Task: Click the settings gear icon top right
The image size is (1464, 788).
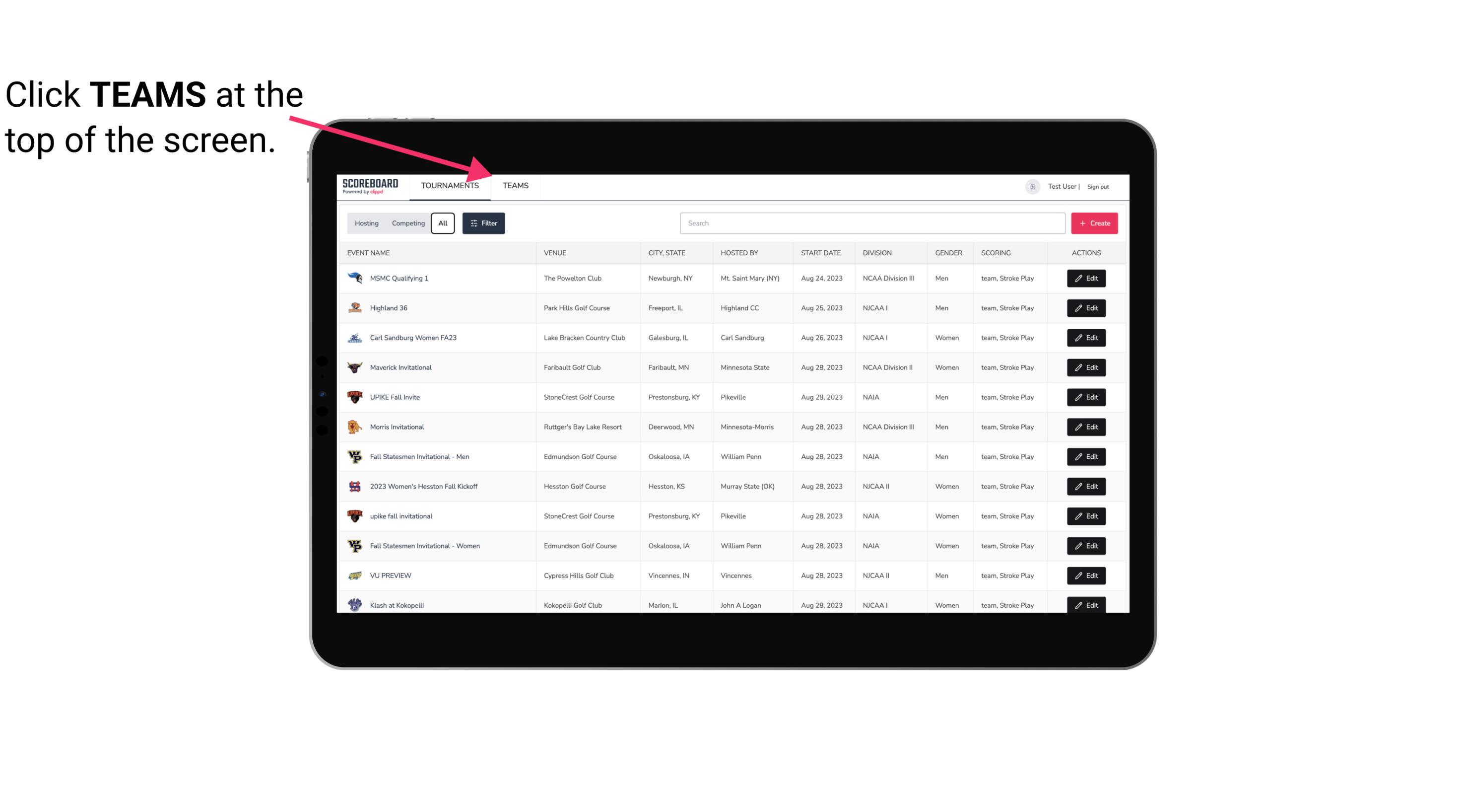Action: (x=1031, y=185)
